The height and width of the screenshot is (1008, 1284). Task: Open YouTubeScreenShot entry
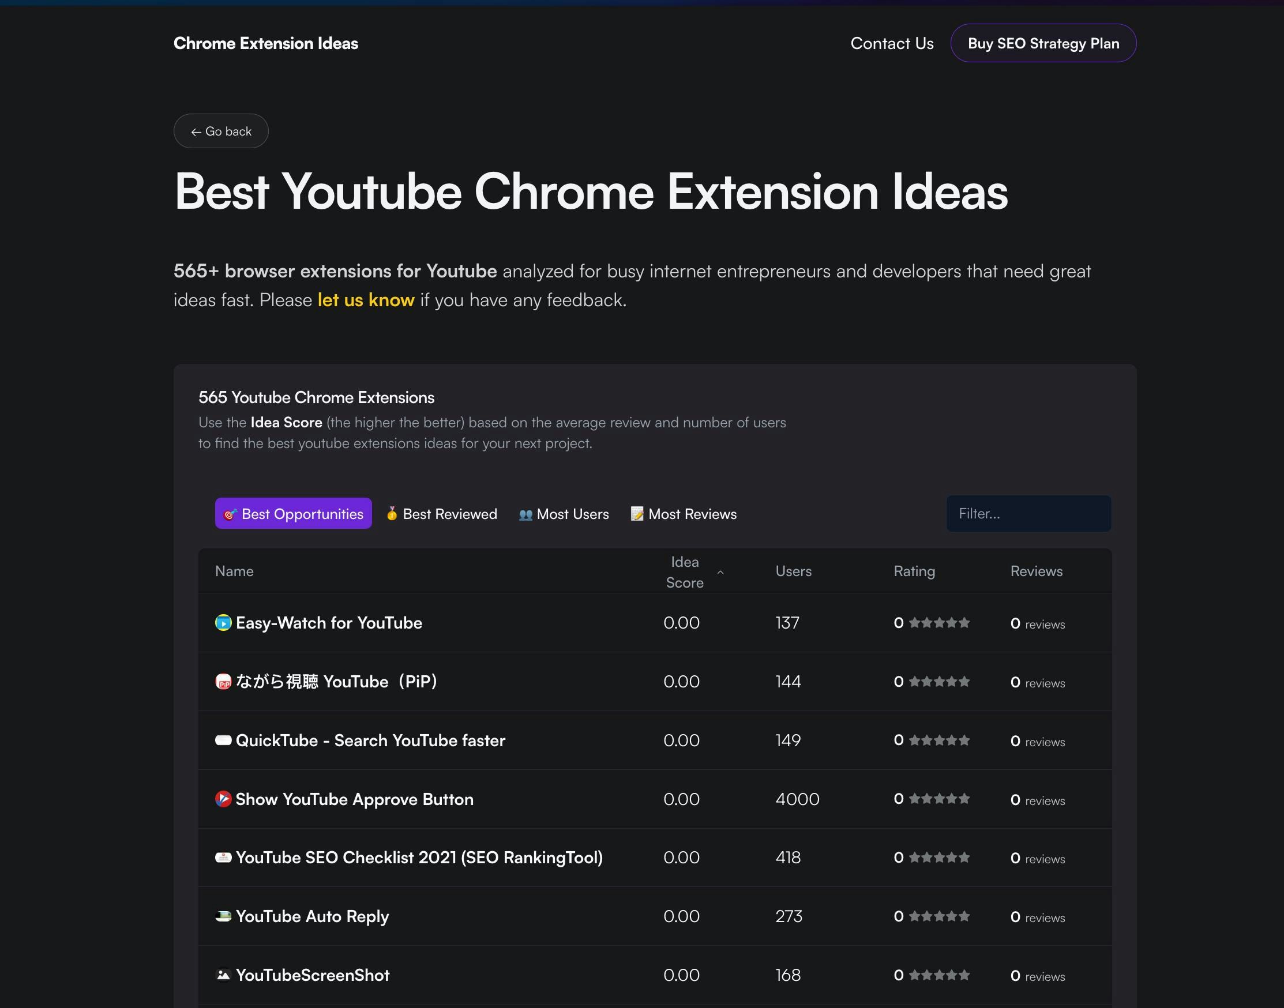312,975
